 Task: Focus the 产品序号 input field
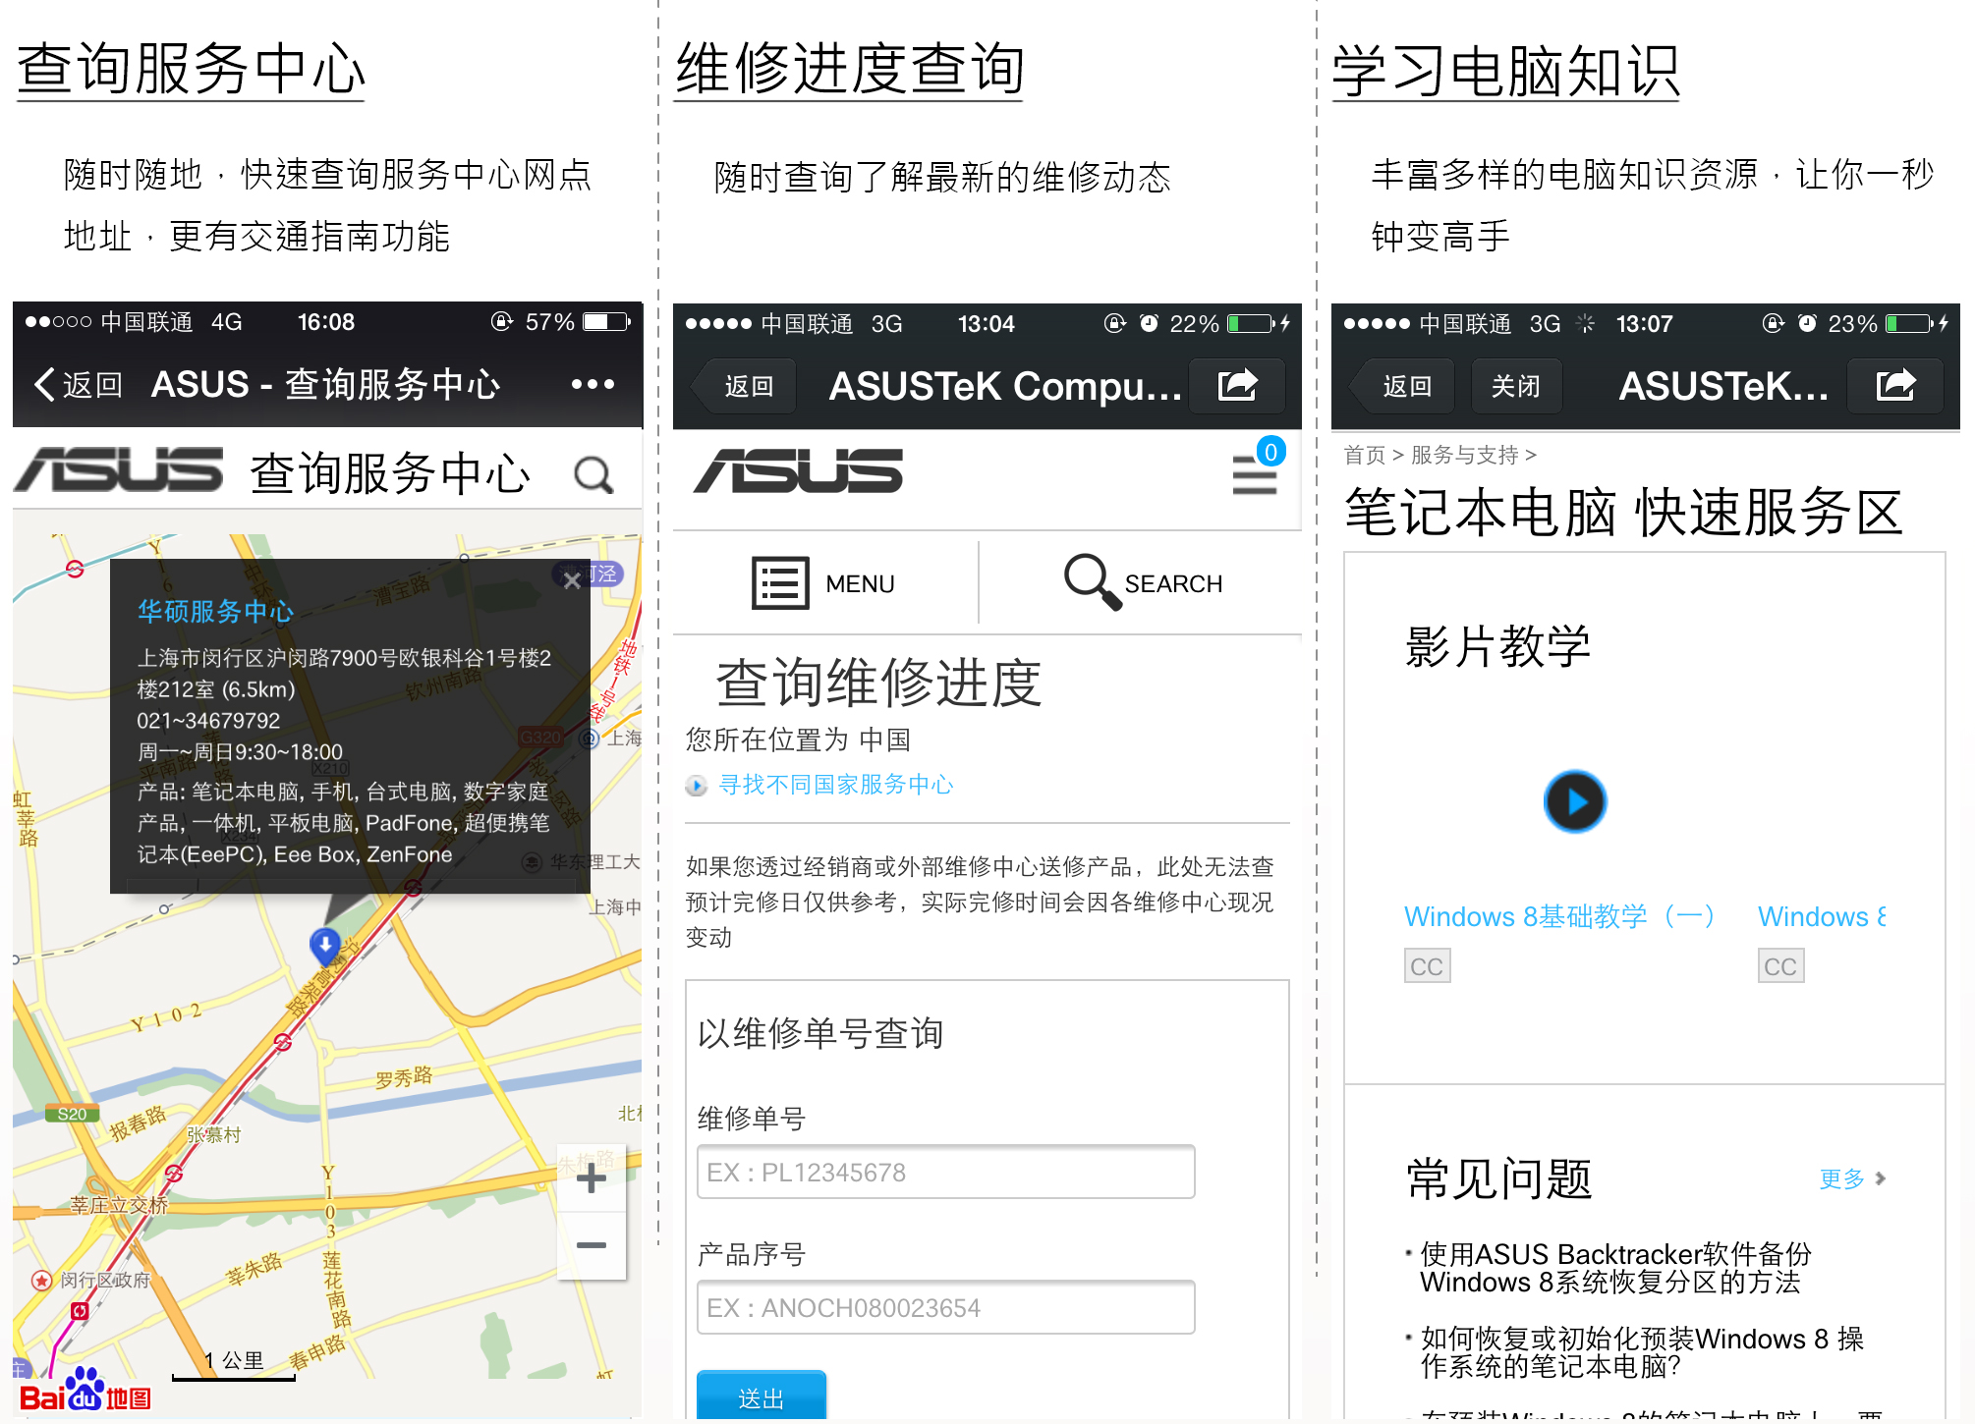pyautogui.click(x=945, y=1307)
